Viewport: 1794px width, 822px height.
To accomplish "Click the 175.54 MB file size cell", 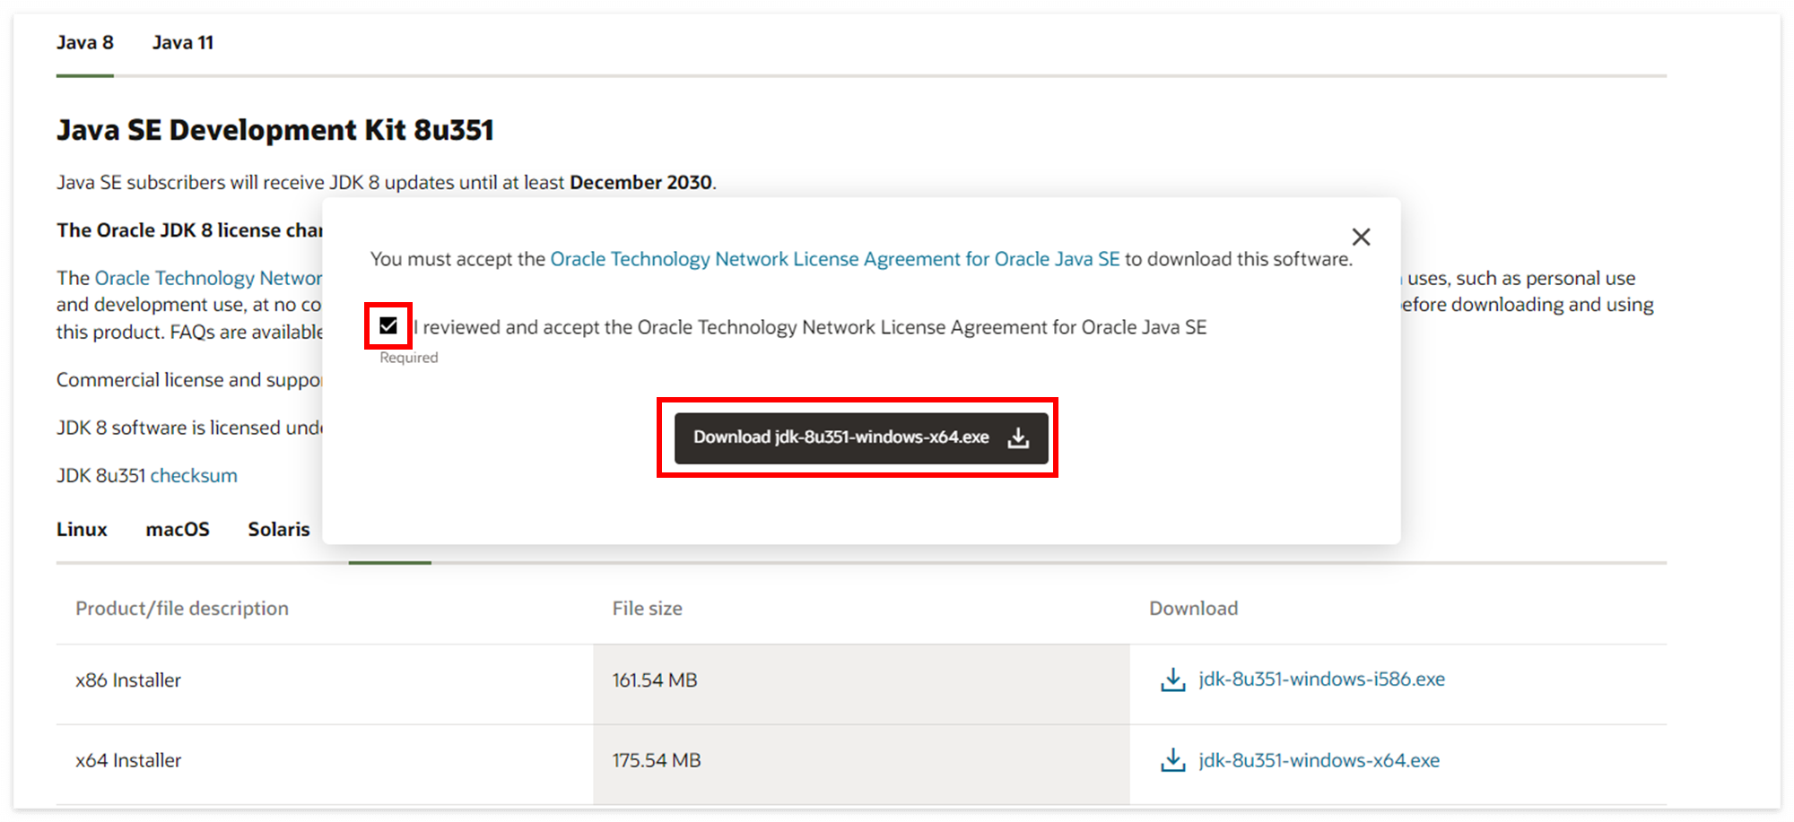I will (x=861, y=765).
